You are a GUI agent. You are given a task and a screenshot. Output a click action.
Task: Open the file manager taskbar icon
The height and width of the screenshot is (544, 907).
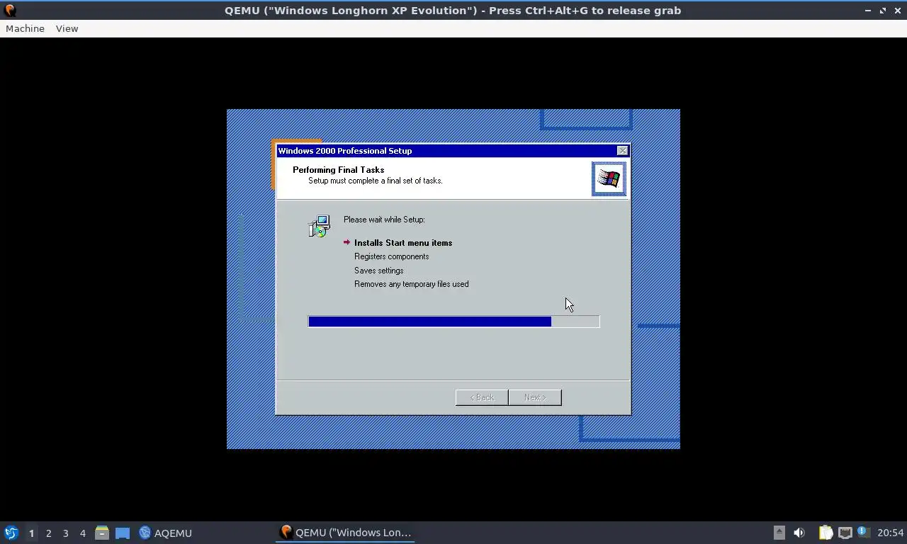coord(102,533)
